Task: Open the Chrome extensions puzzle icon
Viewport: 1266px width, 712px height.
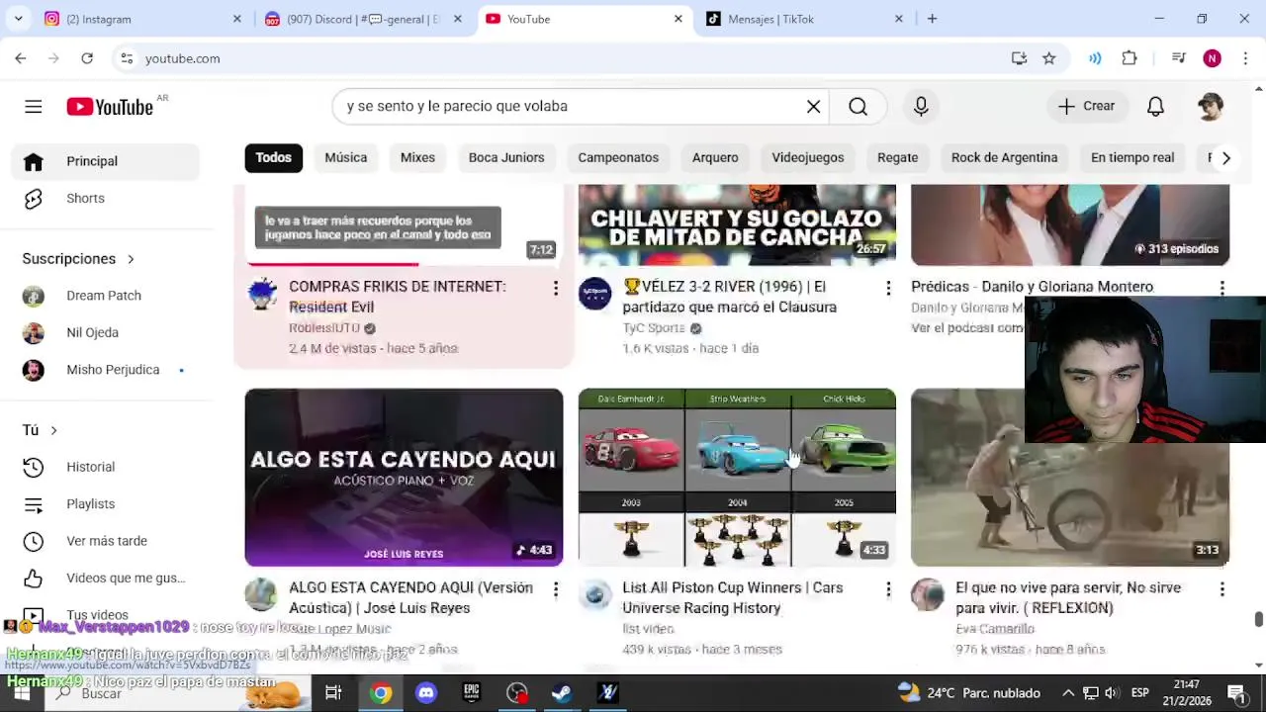Action: [1130, 58]
